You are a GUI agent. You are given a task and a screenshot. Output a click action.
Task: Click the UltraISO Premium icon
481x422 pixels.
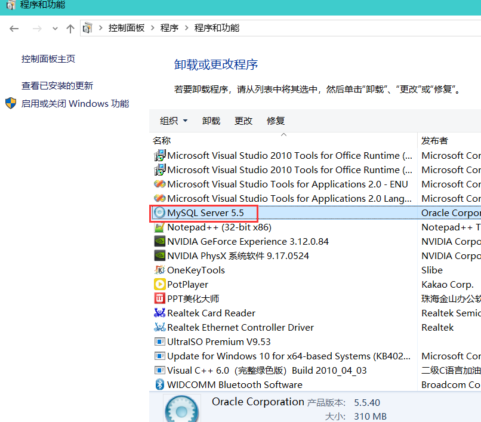[x=159, y=341]
